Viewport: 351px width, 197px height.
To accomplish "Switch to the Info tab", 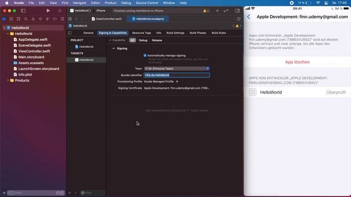I will coord(158,33).
